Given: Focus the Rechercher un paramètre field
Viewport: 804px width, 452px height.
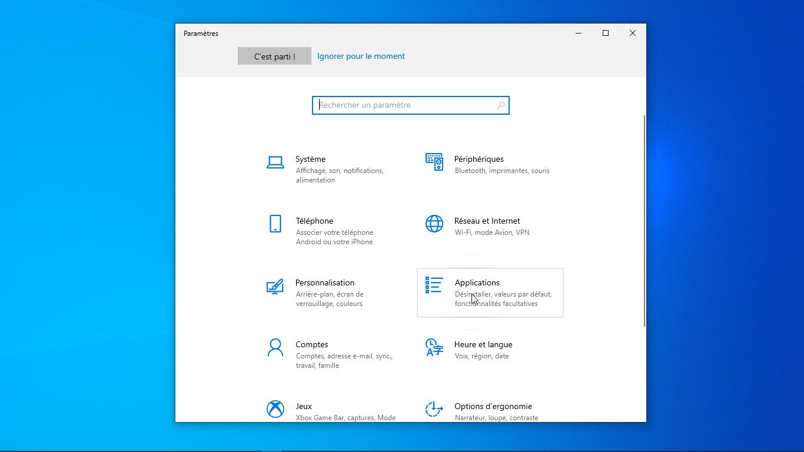Looking at the screenshot, I should (410, 105).
